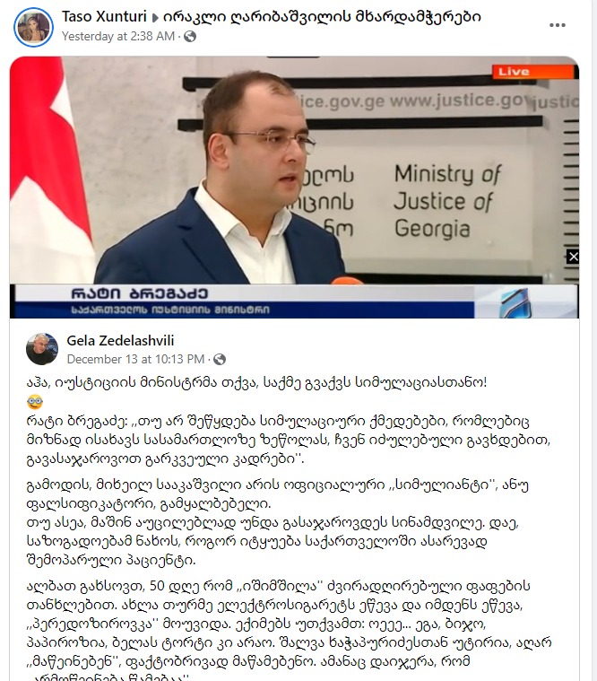Image resolution: width=597 pixels, height=681 pixels.
Task: Click the globe icon next to December 13
Action: point(220,360)
